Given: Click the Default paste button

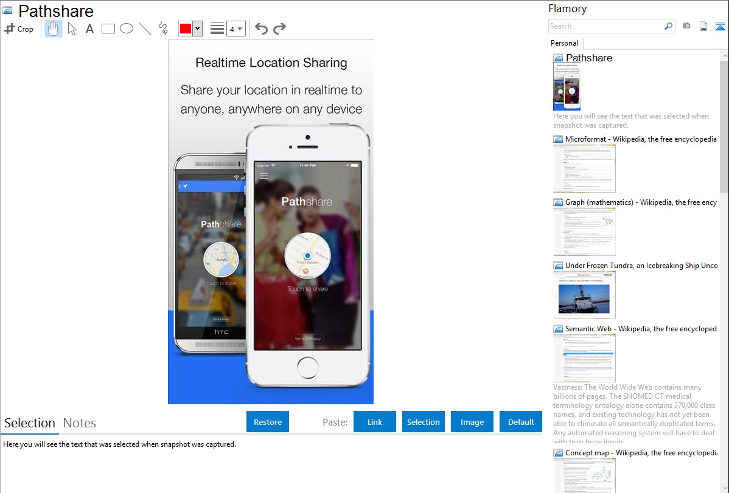Looking at the screenshot, I should 521,422.
